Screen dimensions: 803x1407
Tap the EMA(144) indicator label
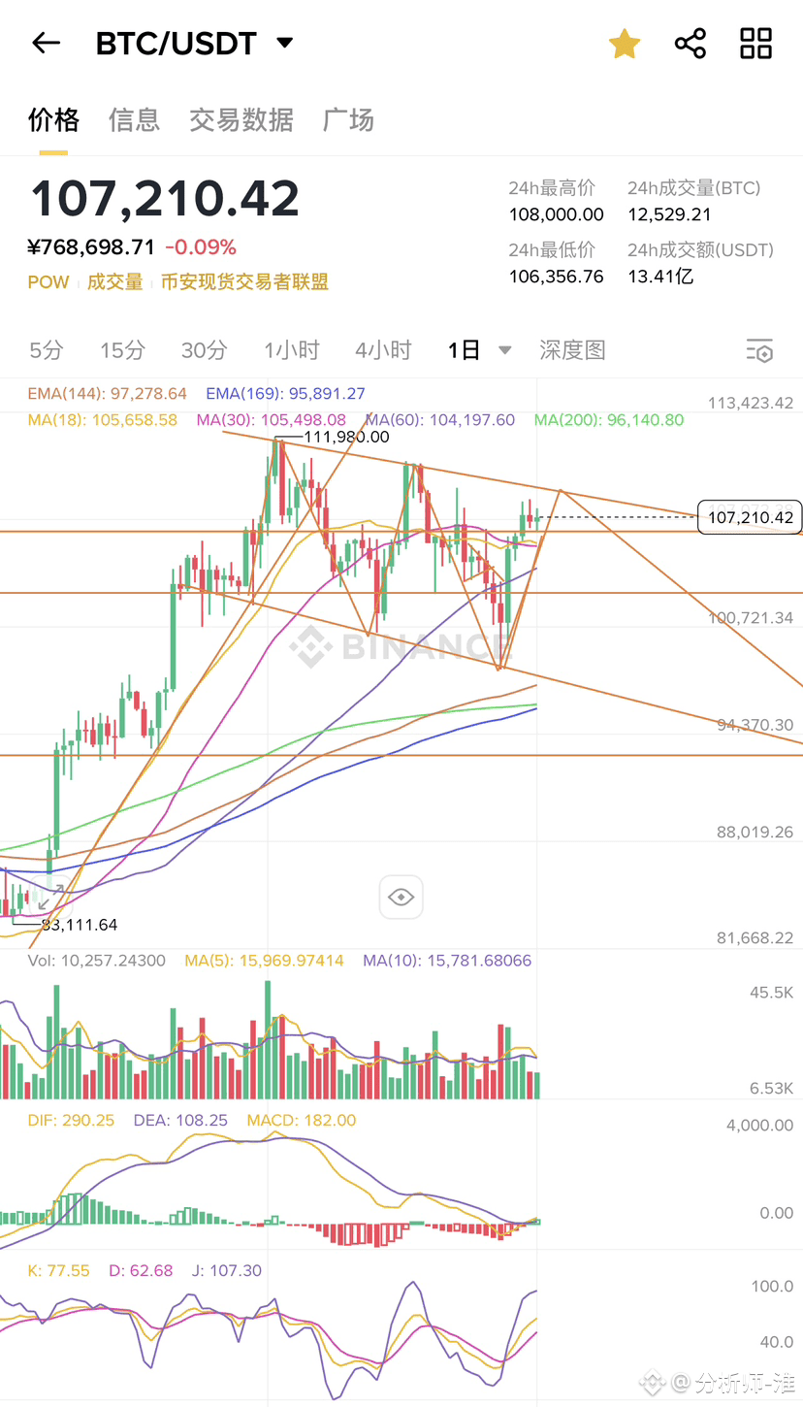107,393
